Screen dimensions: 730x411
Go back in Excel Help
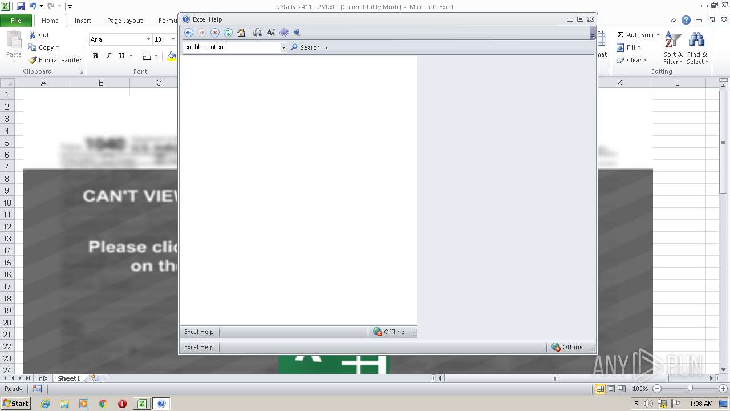click(189, 33)
